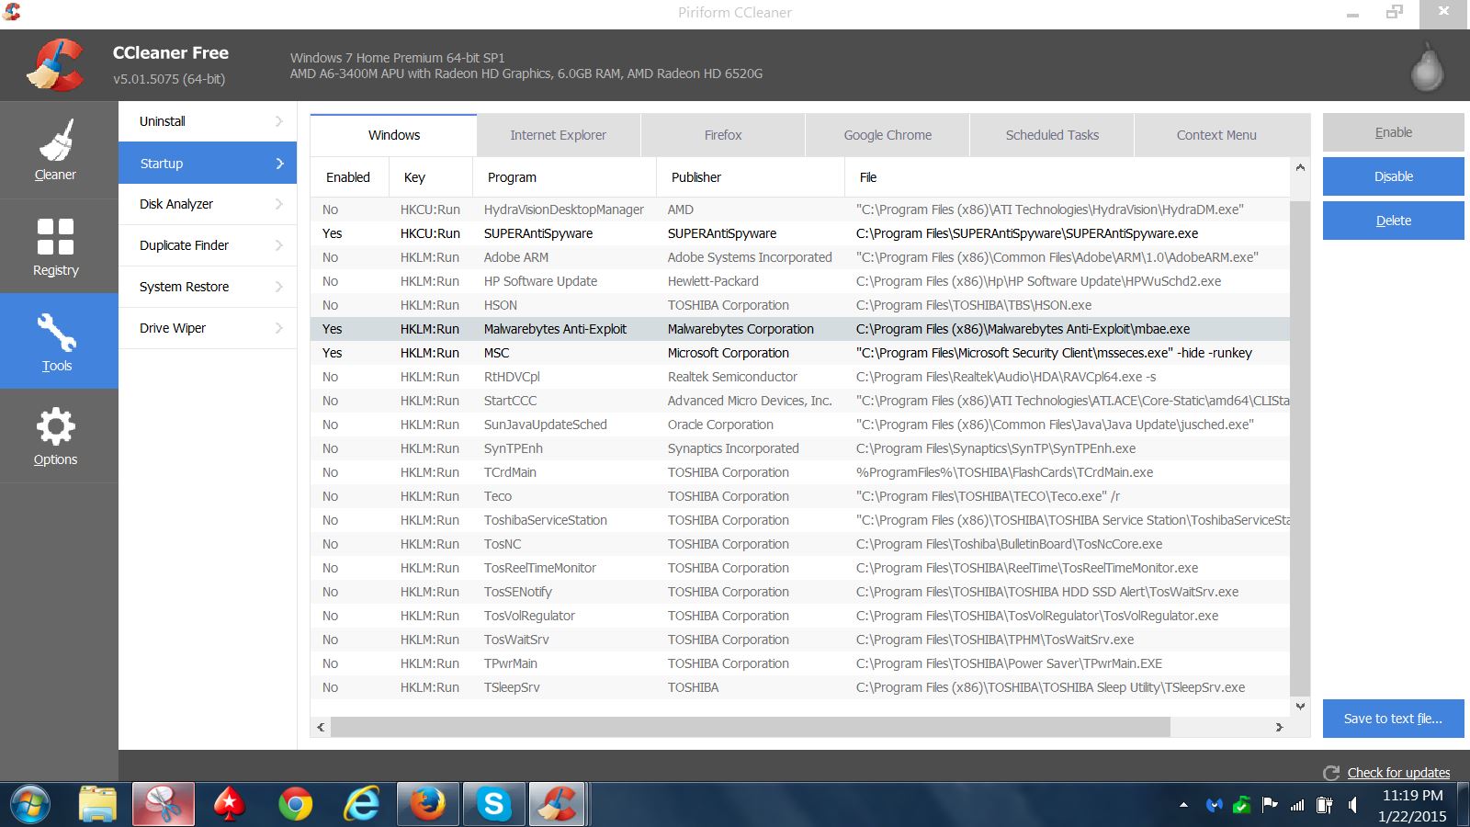
Task: Click the Enable button
Action: point(1394,132)
